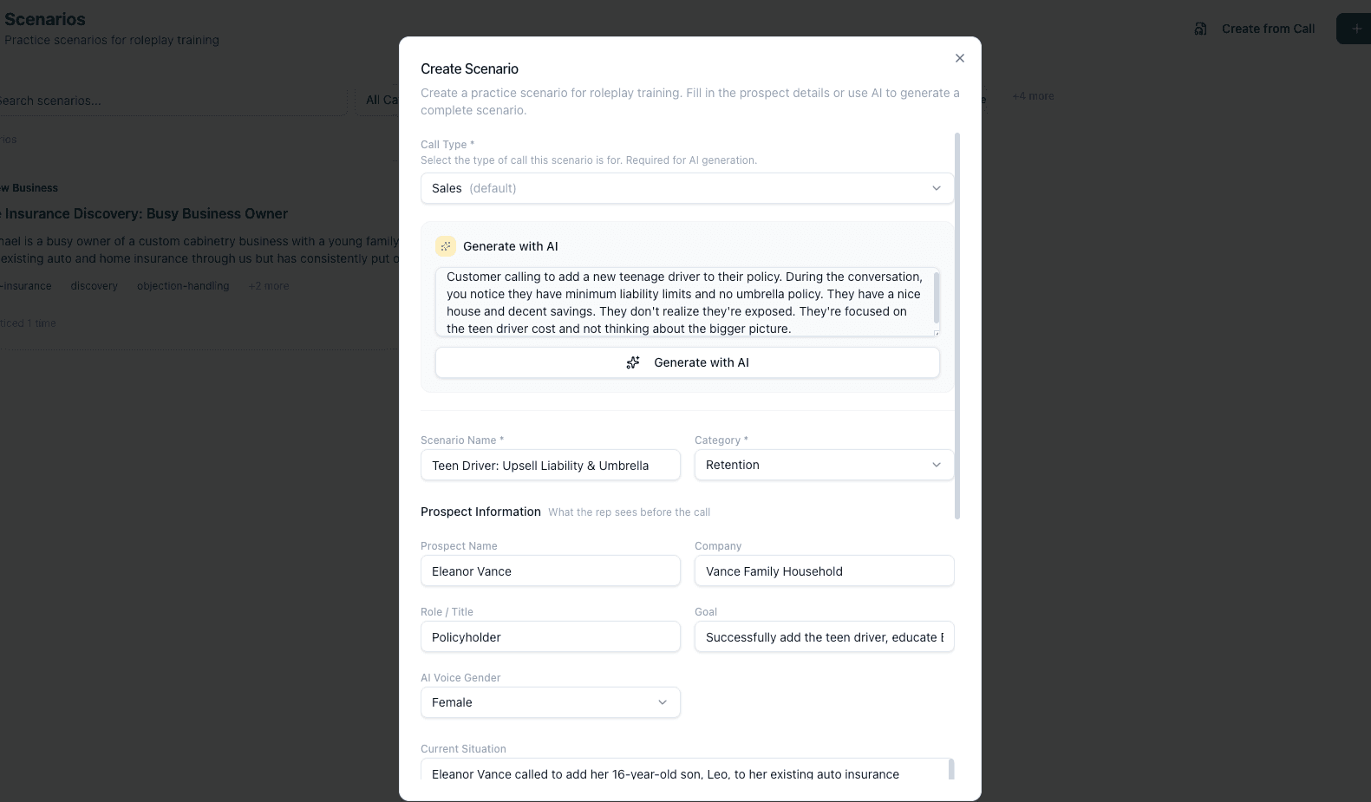Click inside the Goal field about adding teen driver
This screenshot has width=1371, height=802.
click(822, 637)
